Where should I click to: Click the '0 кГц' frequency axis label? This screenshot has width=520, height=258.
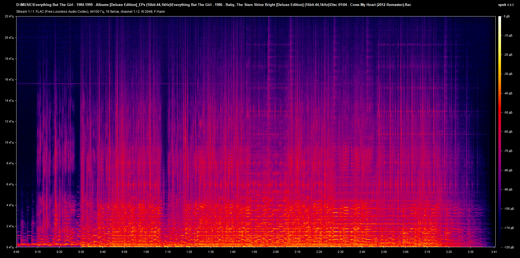click(x=10, y=247)
